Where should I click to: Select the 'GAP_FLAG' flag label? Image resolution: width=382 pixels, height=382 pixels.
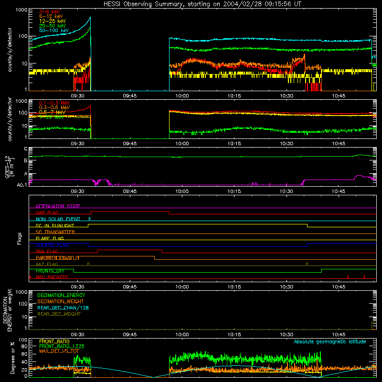(x=47, y=212)
